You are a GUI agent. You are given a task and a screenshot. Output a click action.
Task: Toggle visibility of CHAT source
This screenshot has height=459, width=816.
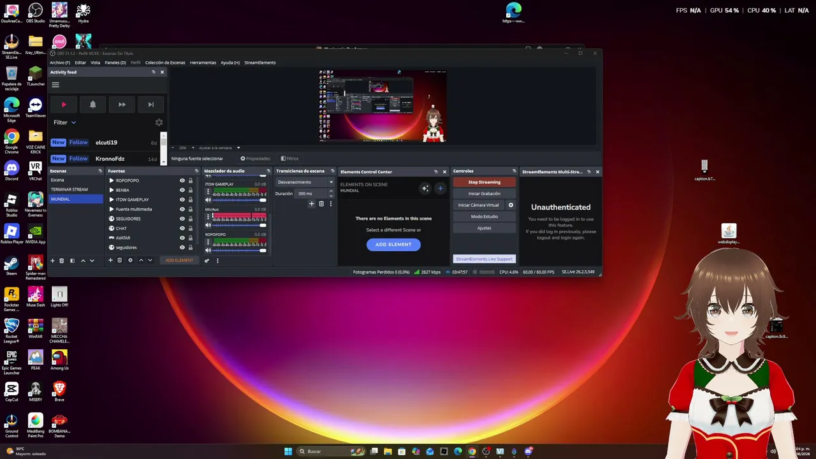click(x=182, y=228)
